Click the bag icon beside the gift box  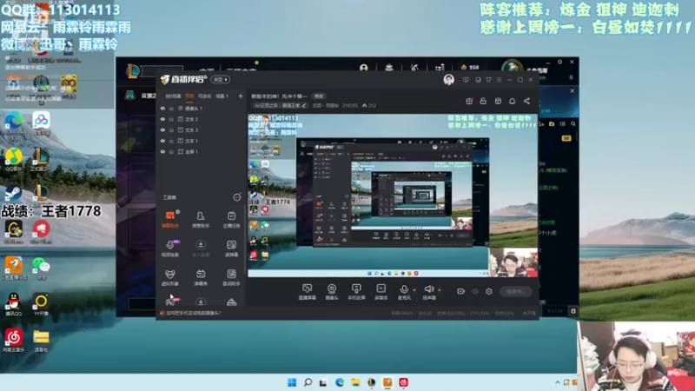coord(483,101)
